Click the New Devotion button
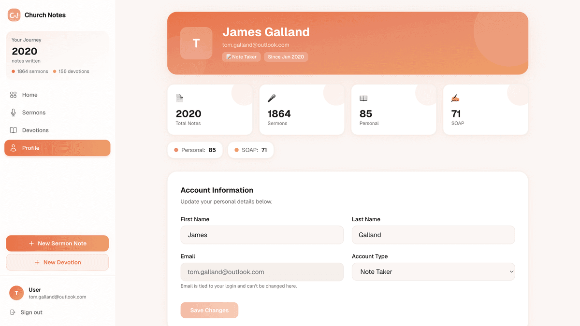Viewport: 580px width, 326px height. pos(57,262)
